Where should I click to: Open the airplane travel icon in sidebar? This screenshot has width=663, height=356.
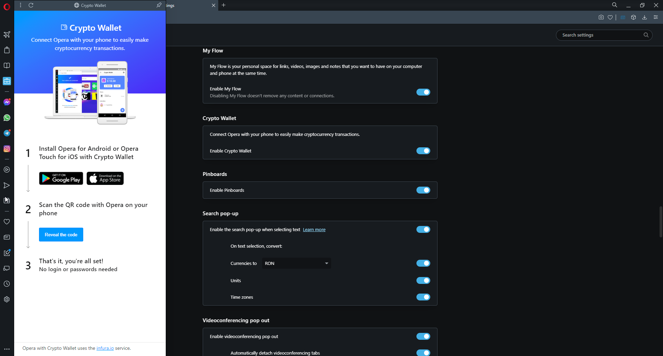[7, 34]
